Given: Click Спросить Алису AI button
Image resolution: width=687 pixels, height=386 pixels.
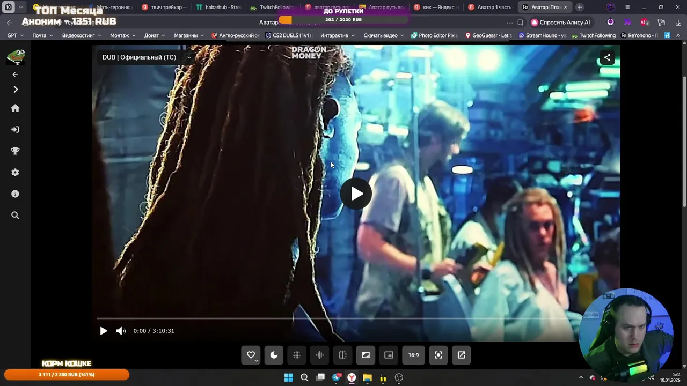Looking at the screenshot, I should click(560, 23).
